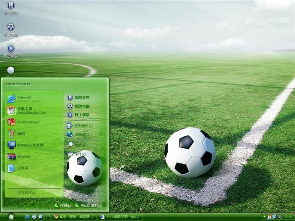
Task: Click the green plus tray icon
Action: click(x=264, y=217)
